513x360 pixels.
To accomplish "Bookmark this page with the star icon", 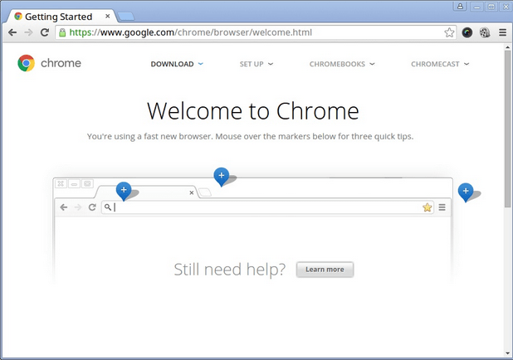I will 449,32.
